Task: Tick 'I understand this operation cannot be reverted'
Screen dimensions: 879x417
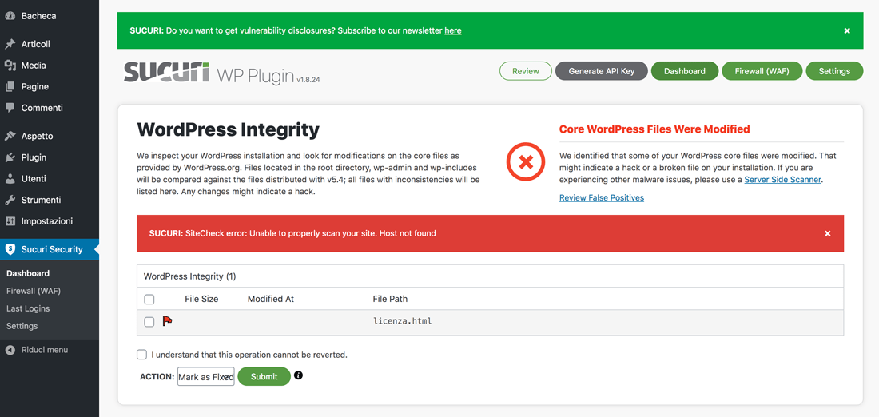Action: [x=141, y=355]
